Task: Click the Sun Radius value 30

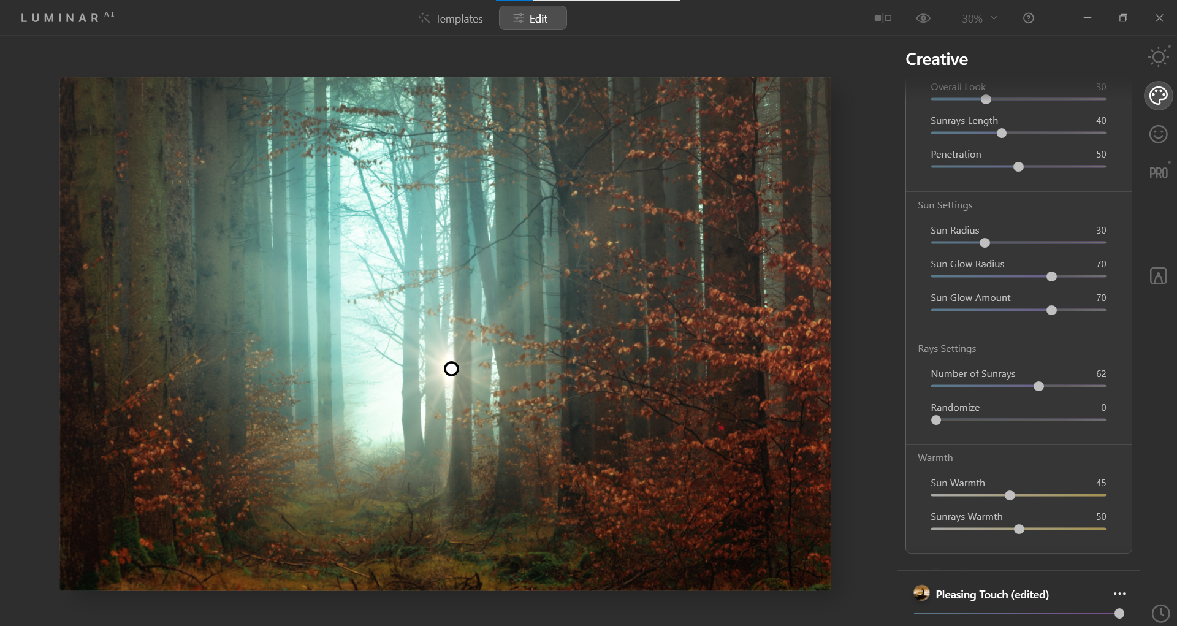Action: (x=1101, y=231)
